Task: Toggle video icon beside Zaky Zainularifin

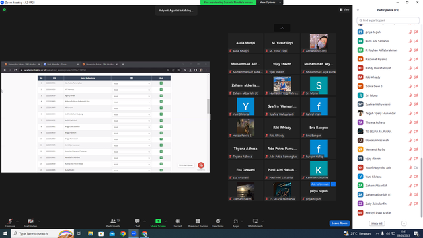Action: (416, 204)
